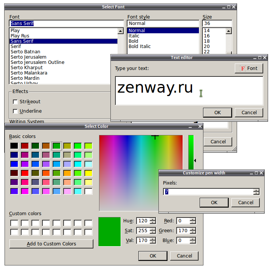Maximize the Text editor window

pyautogui.click(x=260, y=57)
